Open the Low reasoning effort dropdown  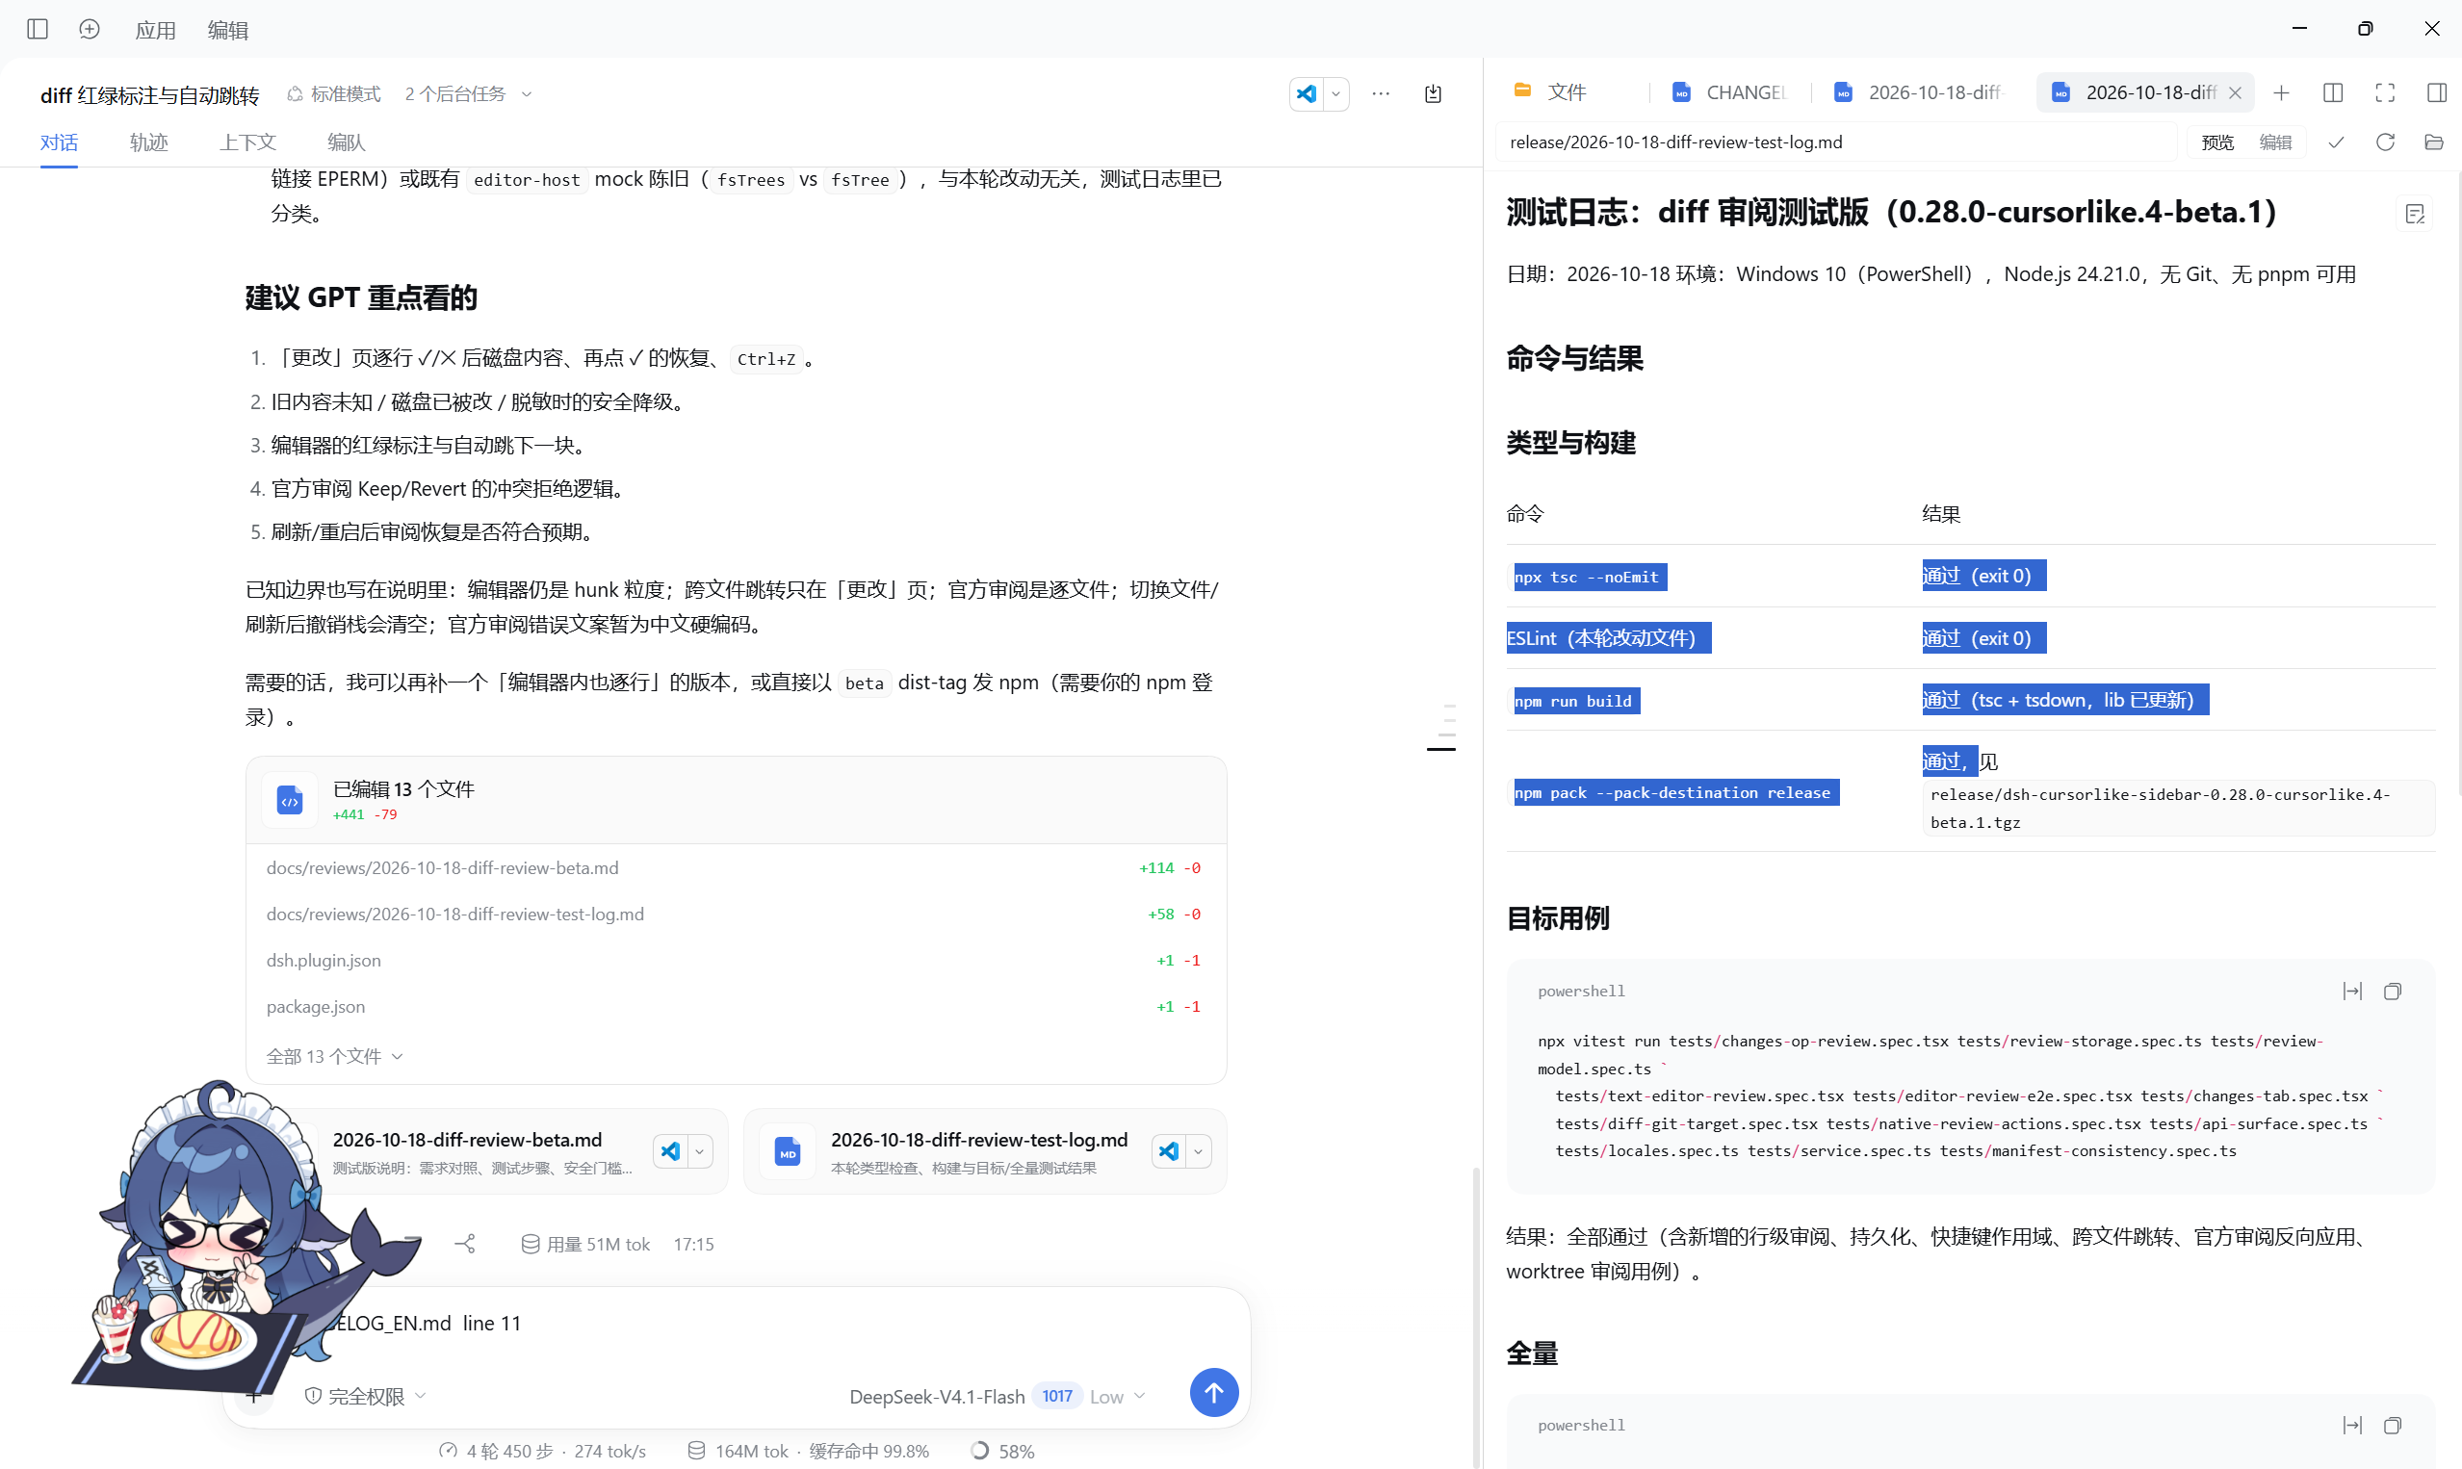click(1118, 1396)
